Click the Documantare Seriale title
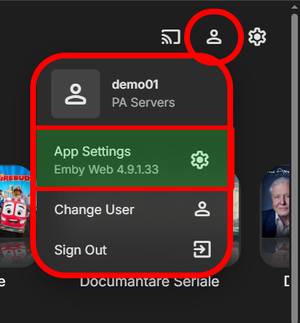Image resolution: width=300 pixels, height=323 pixels. click(x=150, y=282)
